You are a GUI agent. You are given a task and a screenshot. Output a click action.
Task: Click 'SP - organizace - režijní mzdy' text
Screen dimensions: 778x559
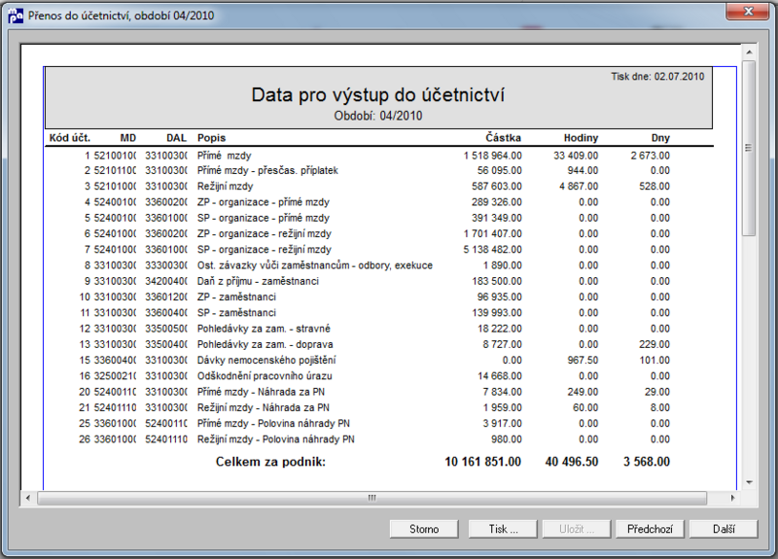click(x=264, y=250)
